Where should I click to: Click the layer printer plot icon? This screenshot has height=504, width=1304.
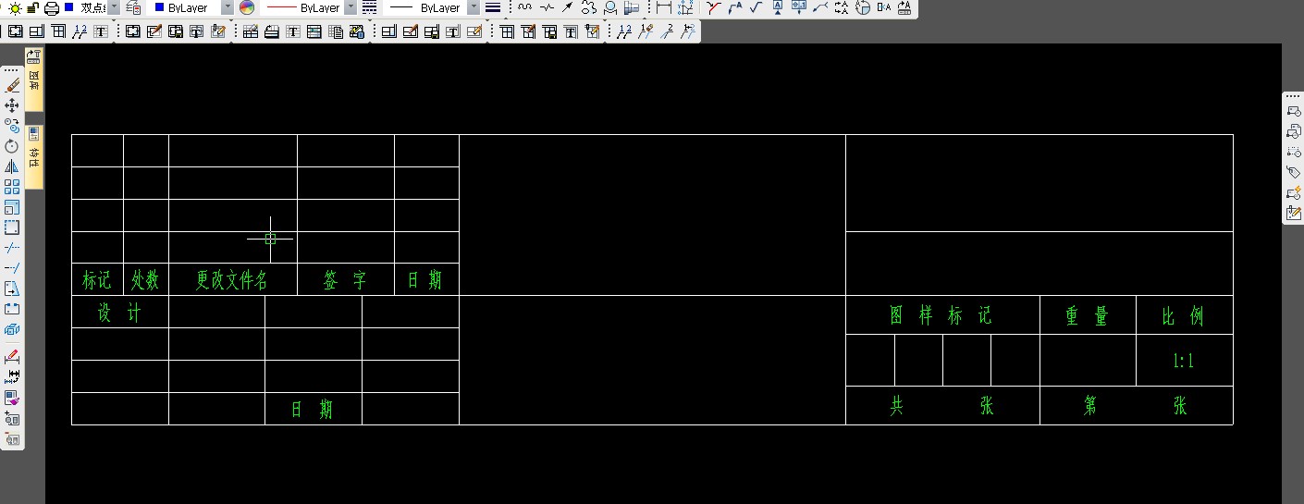[x=52, y=7]
